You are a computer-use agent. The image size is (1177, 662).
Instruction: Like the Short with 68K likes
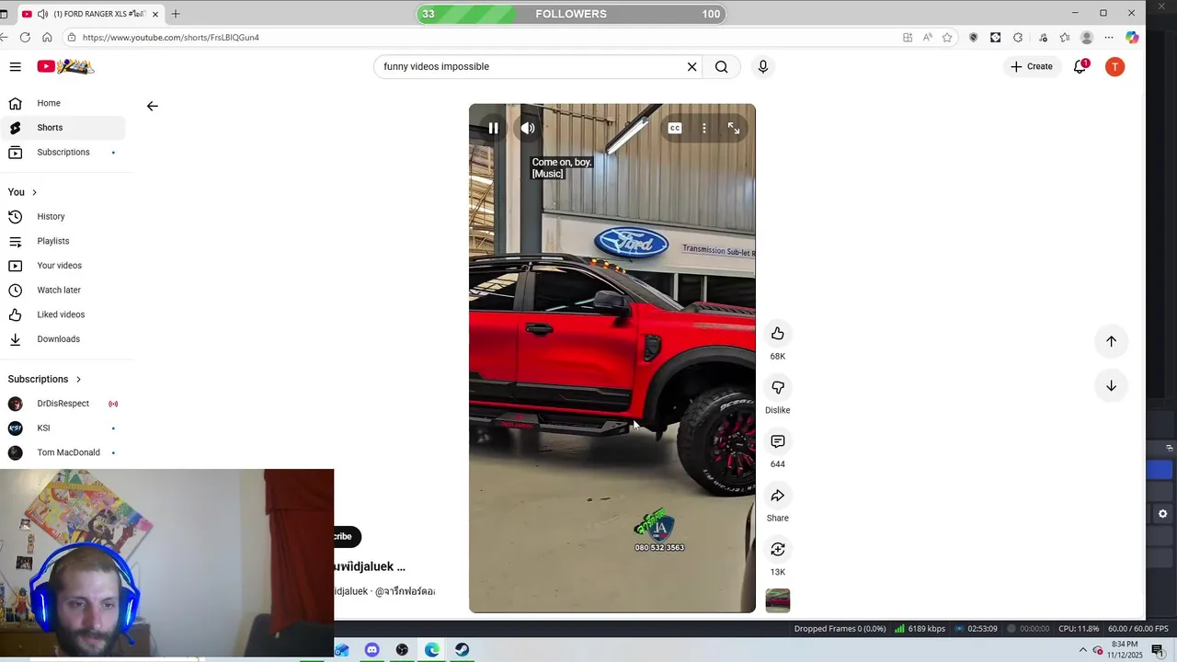pos(778,334)
